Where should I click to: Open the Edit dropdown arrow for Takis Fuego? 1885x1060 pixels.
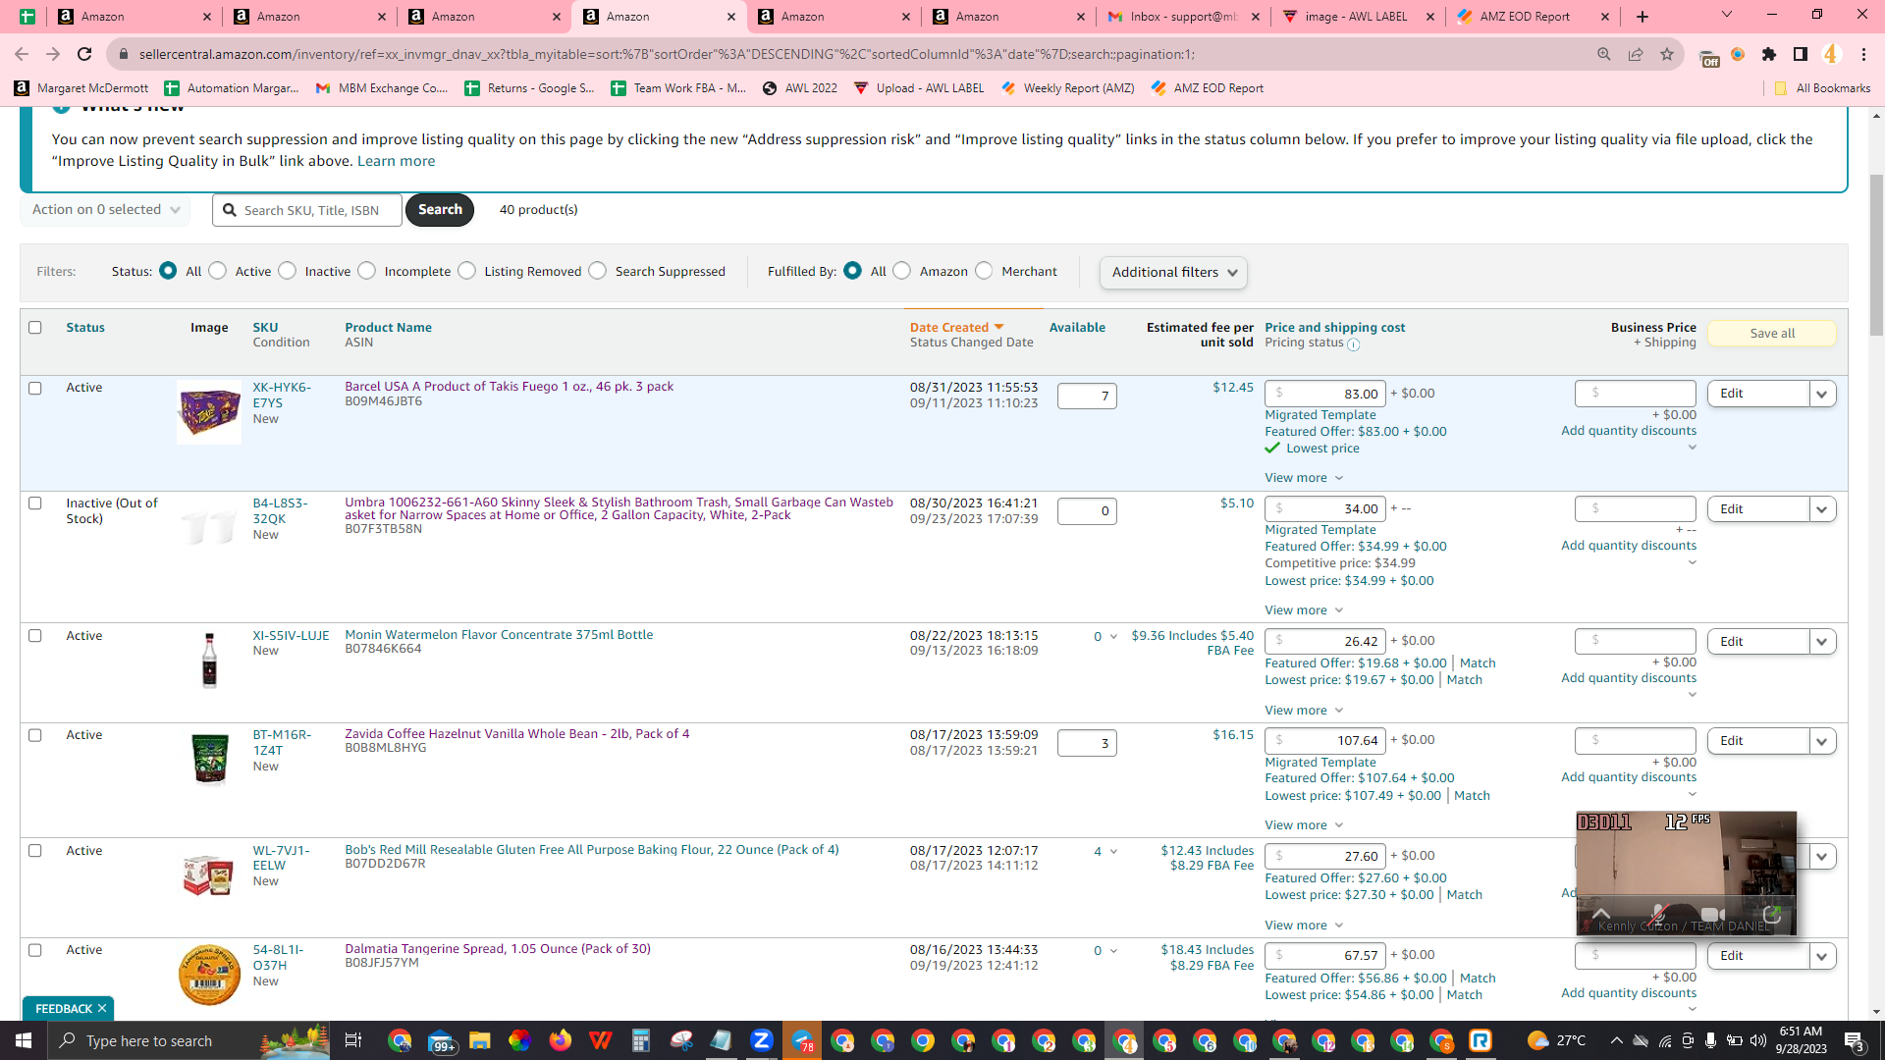point(1822,395)
